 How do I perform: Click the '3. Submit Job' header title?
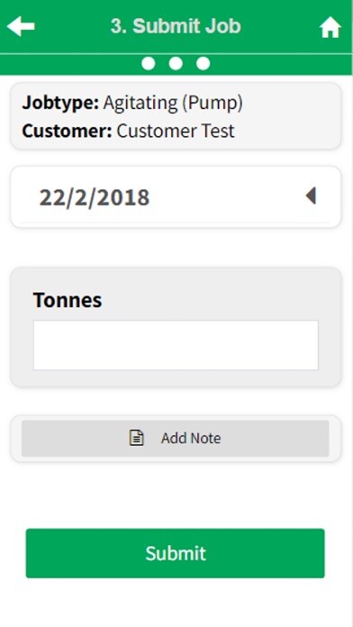pos(176,26)
